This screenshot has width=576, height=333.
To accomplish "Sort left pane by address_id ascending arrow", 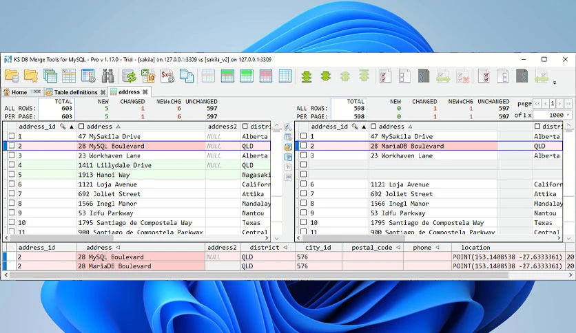I will [71, 127].
